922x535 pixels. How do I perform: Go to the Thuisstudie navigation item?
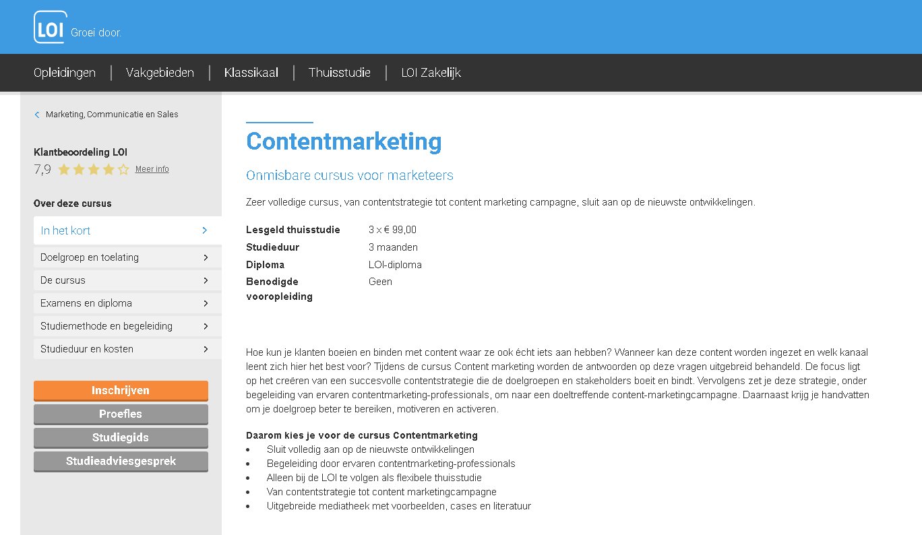(x=340, y=73)
